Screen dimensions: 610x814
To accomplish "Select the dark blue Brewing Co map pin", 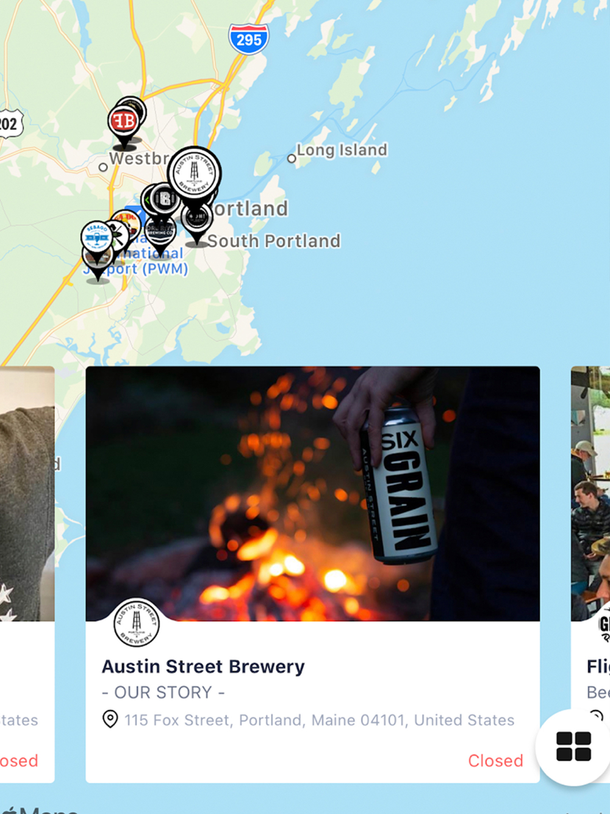I will tap(160, 232).
